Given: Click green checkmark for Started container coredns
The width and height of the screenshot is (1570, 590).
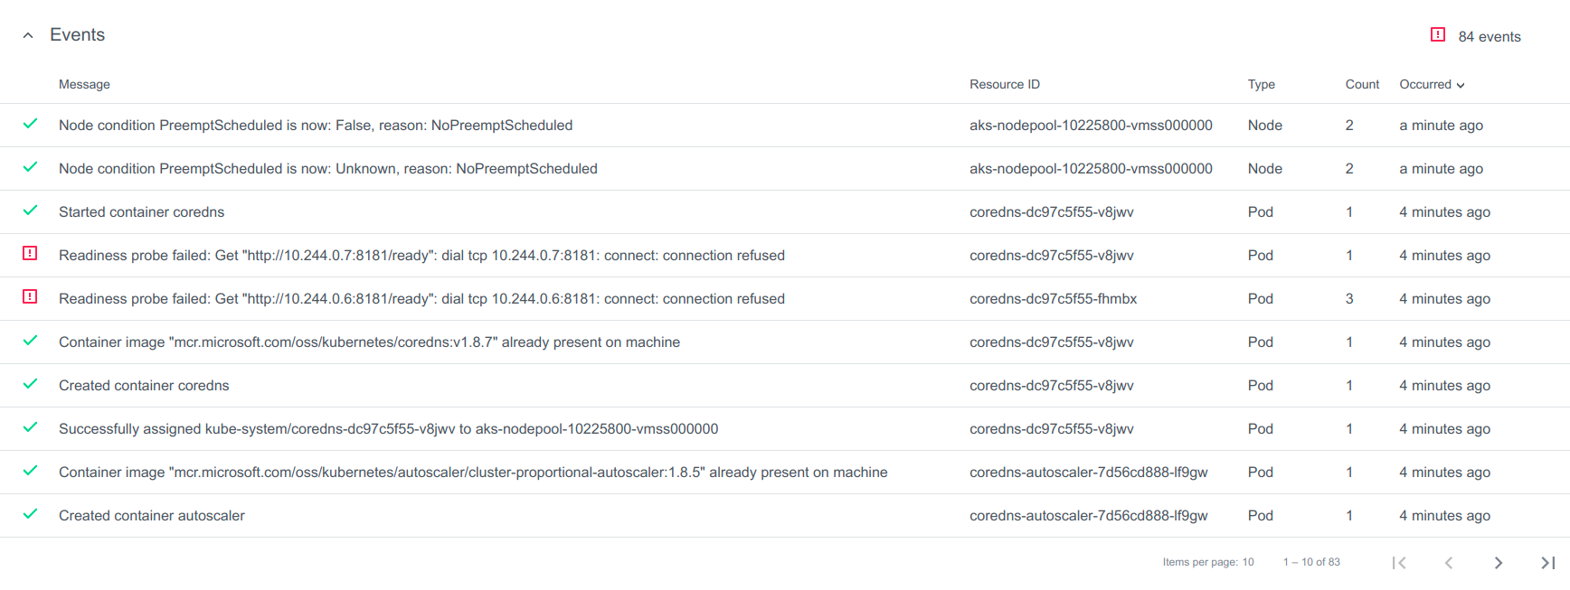Looking at the screenshot, I should pyautogui.click(x=30, y=211).
